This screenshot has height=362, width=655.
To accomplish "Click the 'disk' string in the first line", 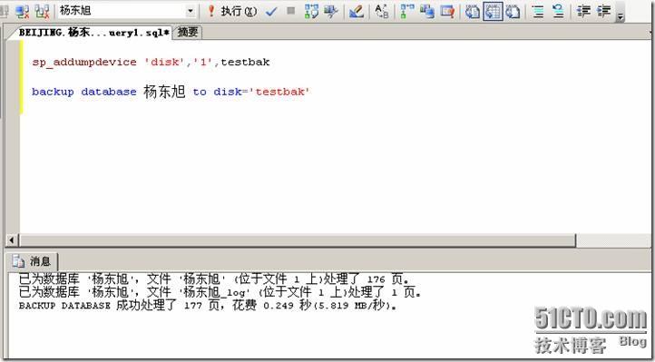I will click(164, 63).
